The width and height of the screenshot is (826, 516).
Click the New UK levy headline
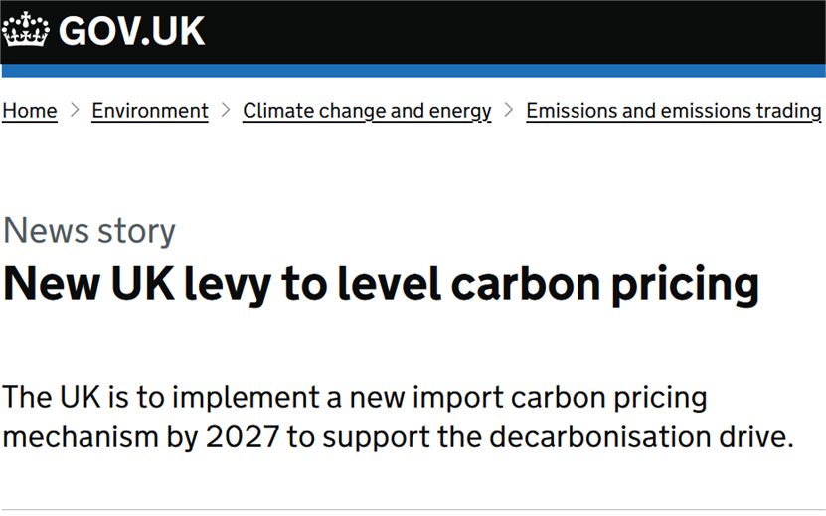click(x=381, y=284)
